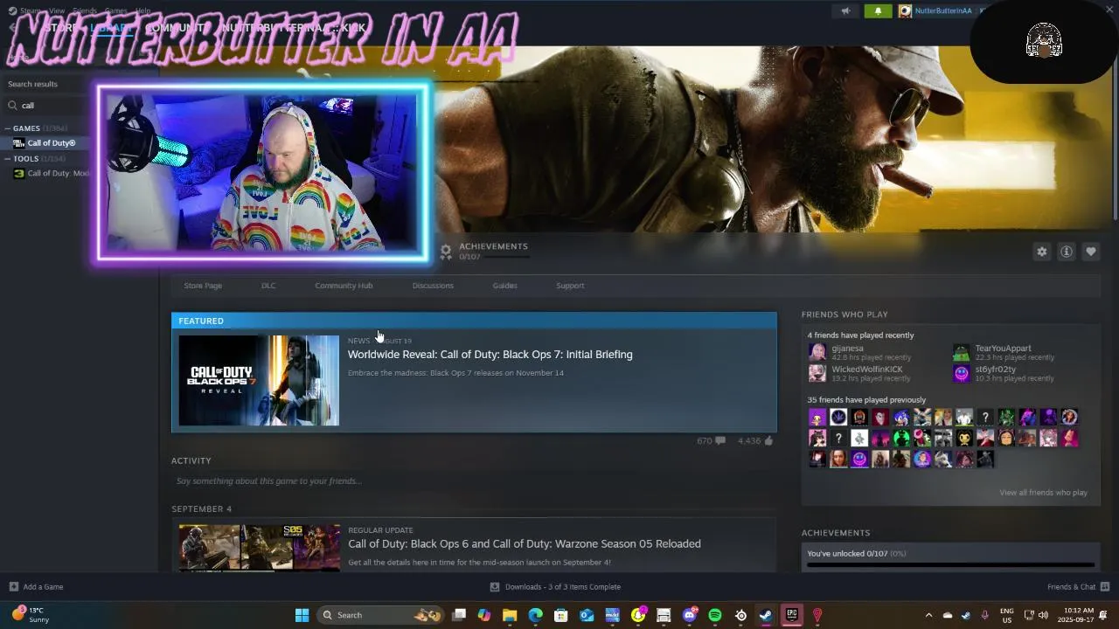Open the green notifications bell
The height and width of the screenshot is (629, 1119).
tap(878, 11)
